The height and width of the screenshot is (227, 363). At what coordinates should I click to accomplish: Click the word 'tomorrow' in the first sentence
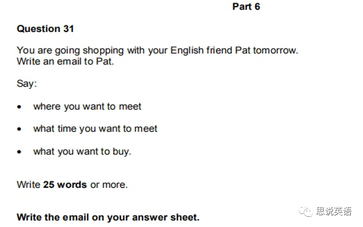276,50
